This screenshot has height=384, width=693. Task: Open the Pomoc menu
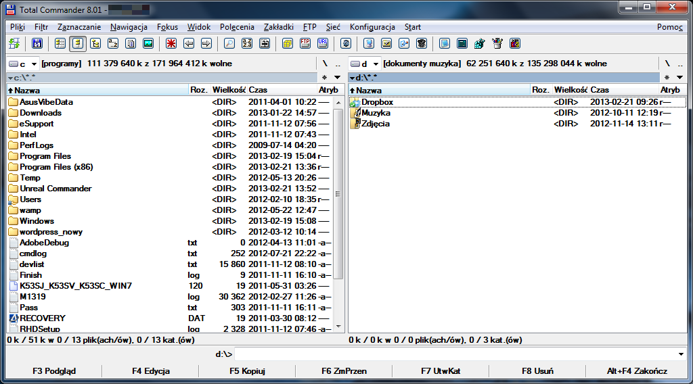pyautogui.click(x=669, y=27)
